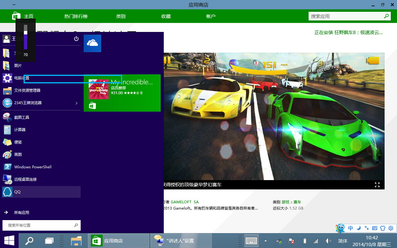The height and width of the screenshot is (248, 397).
Task: Click the speaker volume tray icon
Action: tap(328, 241)
